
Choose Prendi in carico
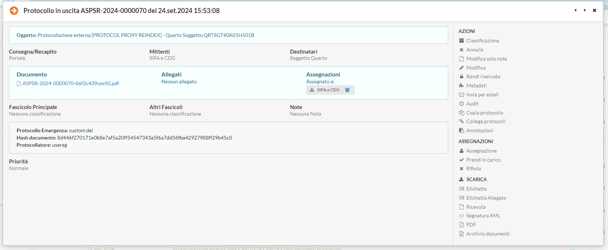point(483,160)
